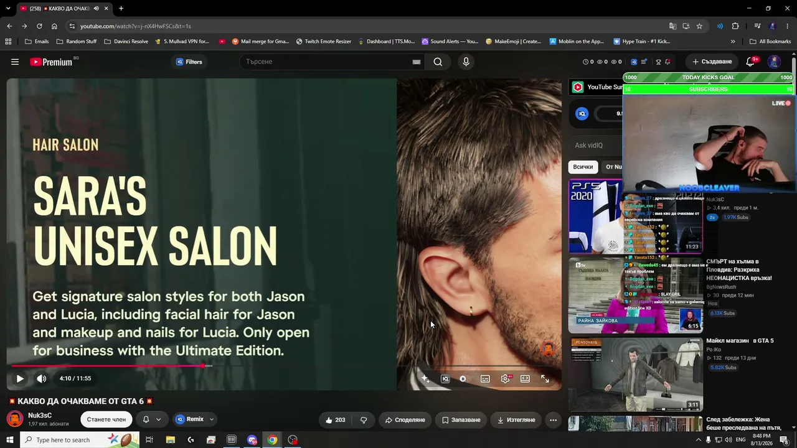This screenshot has height=448, width=797.
Task: Translate this page icon in address bar
Action: coord(672,26)
